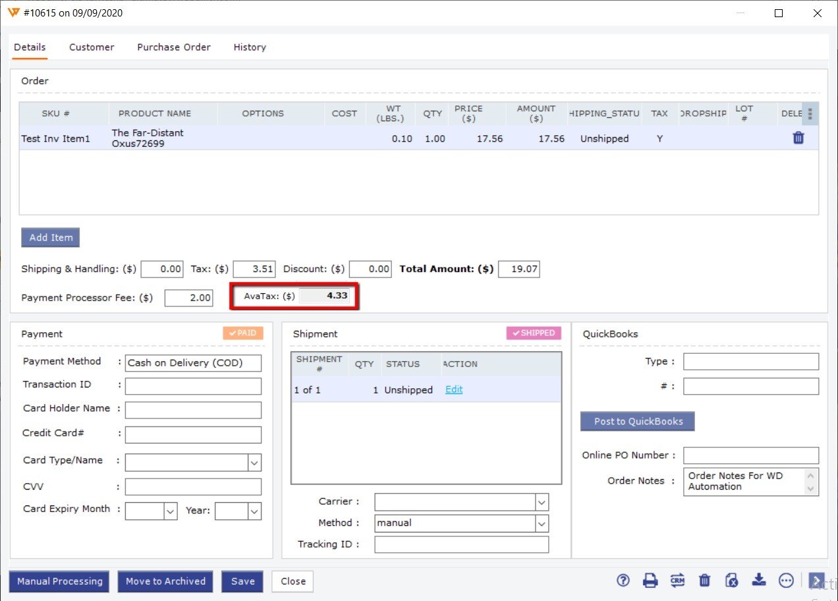Click the order row quantity '1.00'

(435, 138)
